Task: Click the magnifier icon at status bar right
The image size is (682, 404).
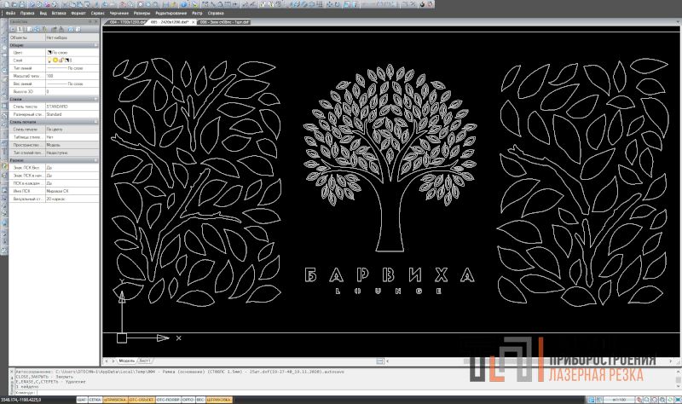Action: (x=647, y=400)
